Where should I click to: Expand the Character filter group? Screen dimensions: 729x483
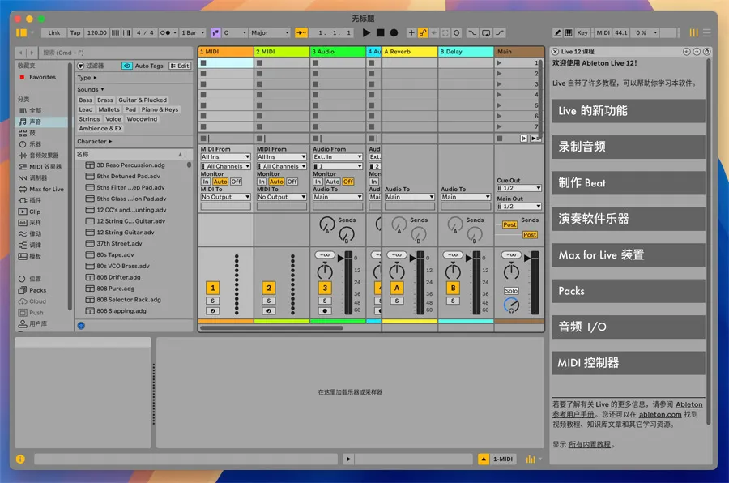[x=95, y=141]
